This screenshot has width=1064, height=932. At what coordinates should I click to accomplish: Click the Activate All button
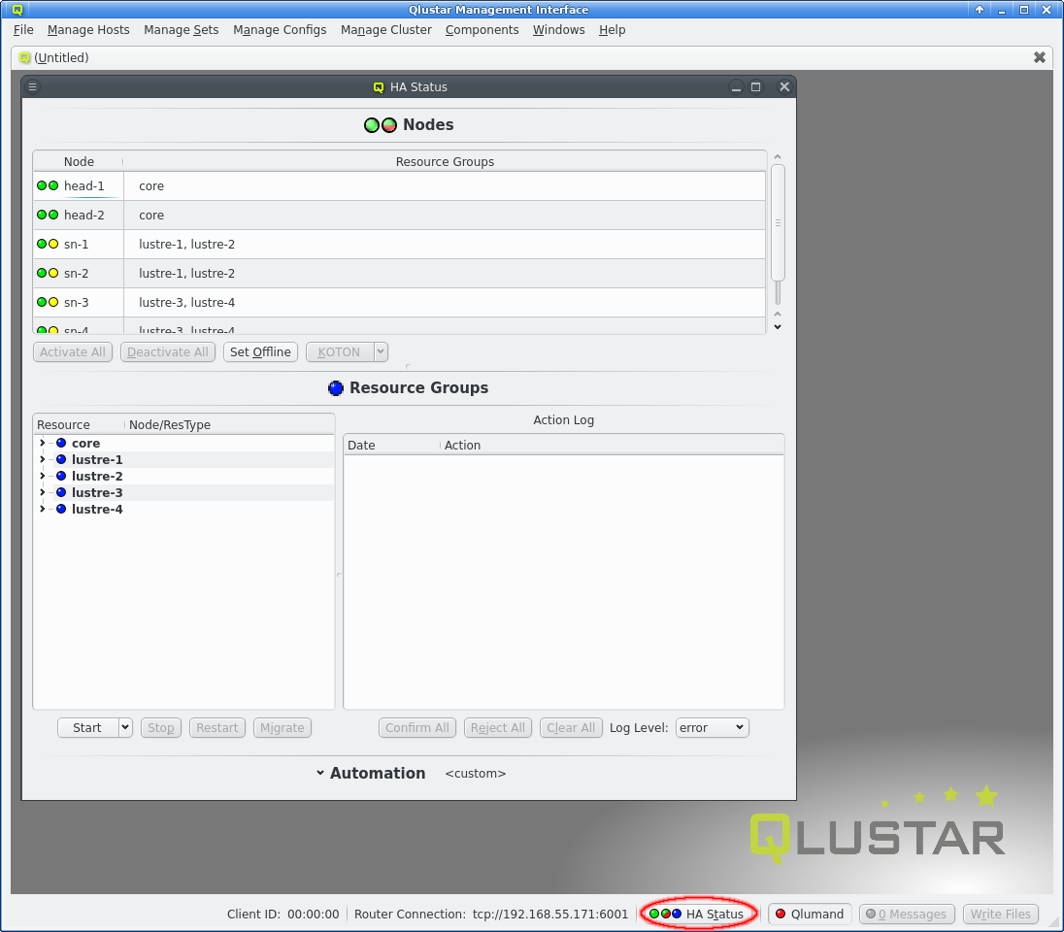[73, 351]
